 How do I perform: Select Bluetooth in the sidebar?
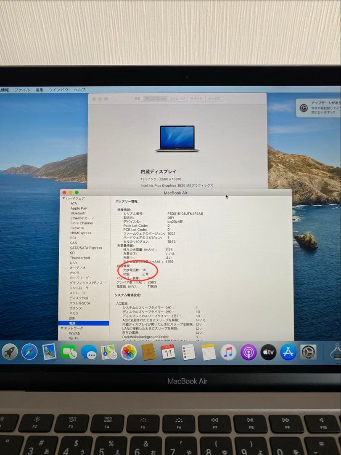pyautogui.click(x=78, y=213)
